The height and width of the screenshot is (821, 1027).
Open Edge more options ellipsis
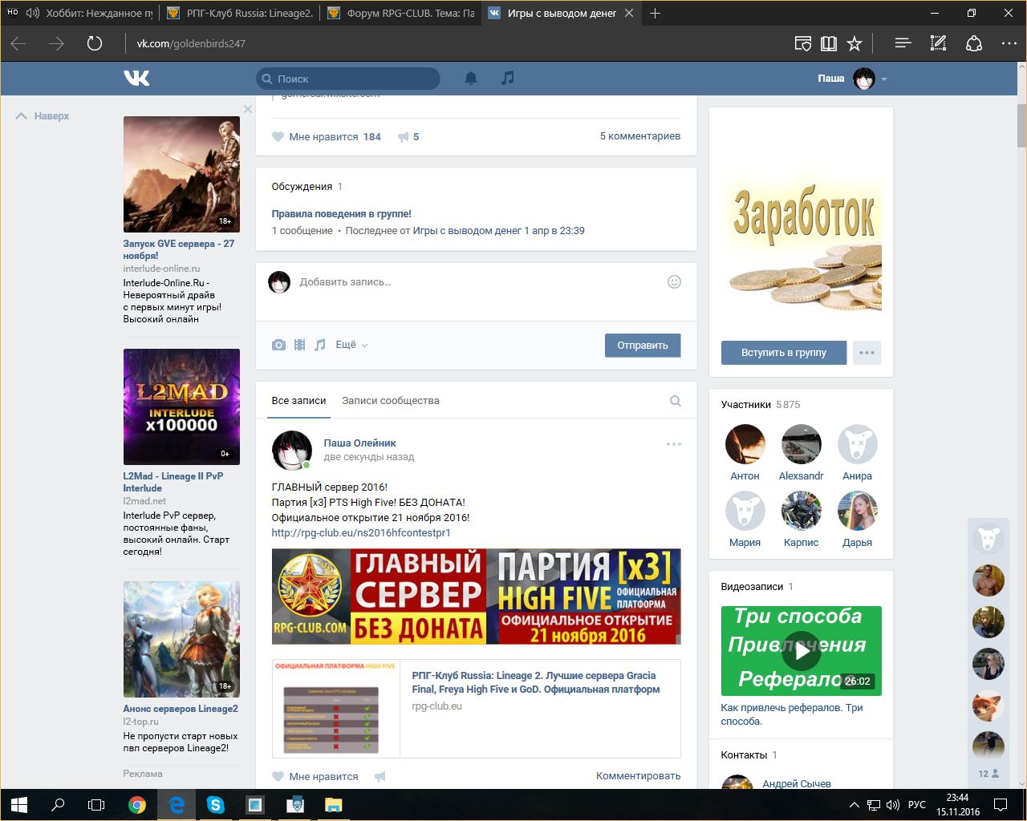(1009, 43)
